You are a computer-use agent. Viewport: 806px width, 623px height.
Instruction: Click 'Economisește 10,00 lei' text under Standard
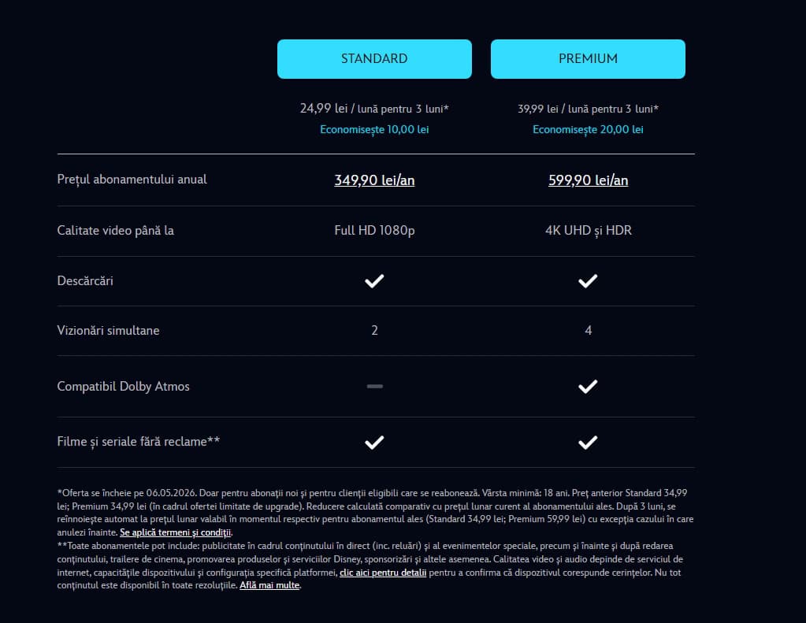[x=374, y=129]
